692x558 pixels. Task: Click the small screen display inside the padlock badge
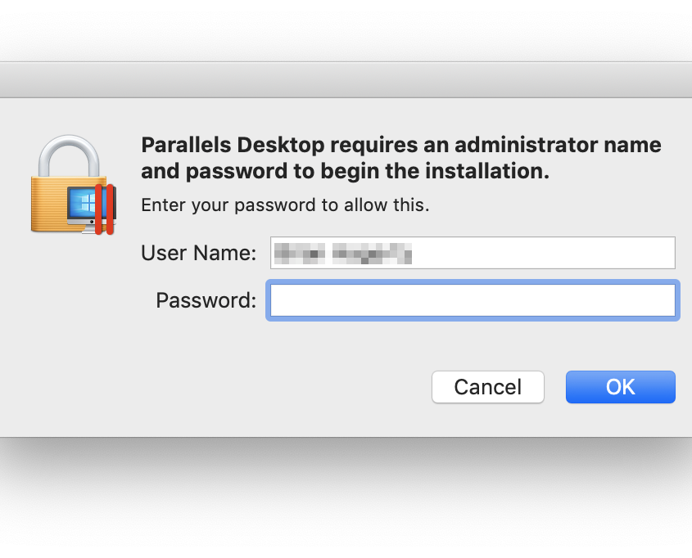coord(82,201)
